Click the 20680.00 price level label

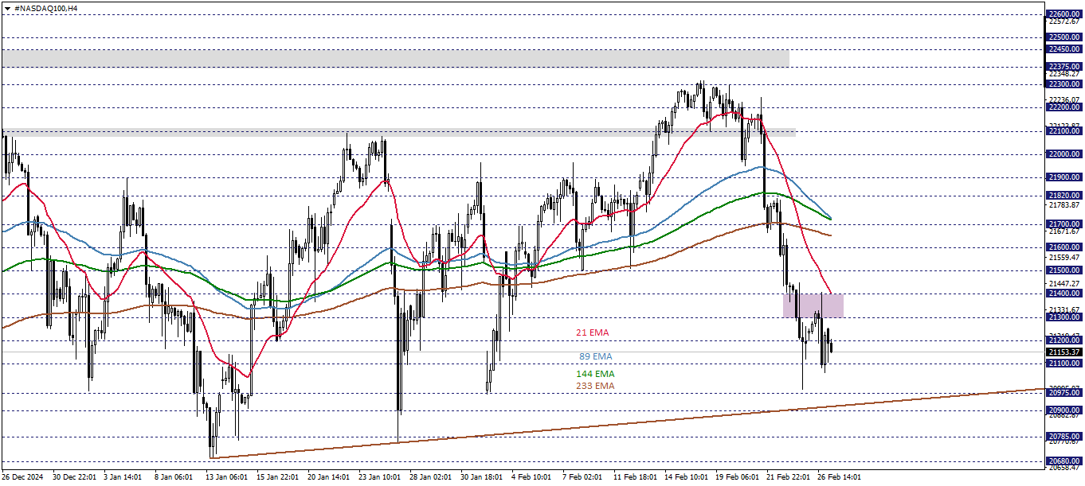[1065, 461]
